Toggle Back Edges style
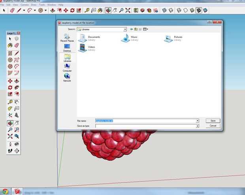Viewport: 245px width, 195px height. (x=171, y=10)
